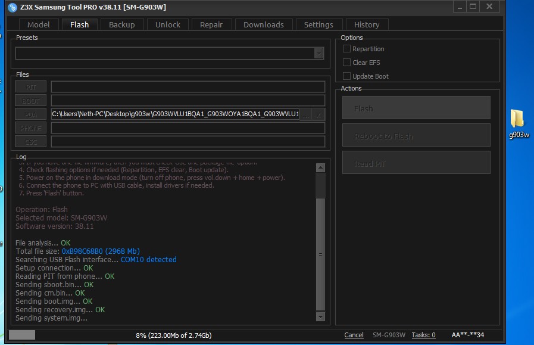Cancel the flashing operation

[354, 335]
